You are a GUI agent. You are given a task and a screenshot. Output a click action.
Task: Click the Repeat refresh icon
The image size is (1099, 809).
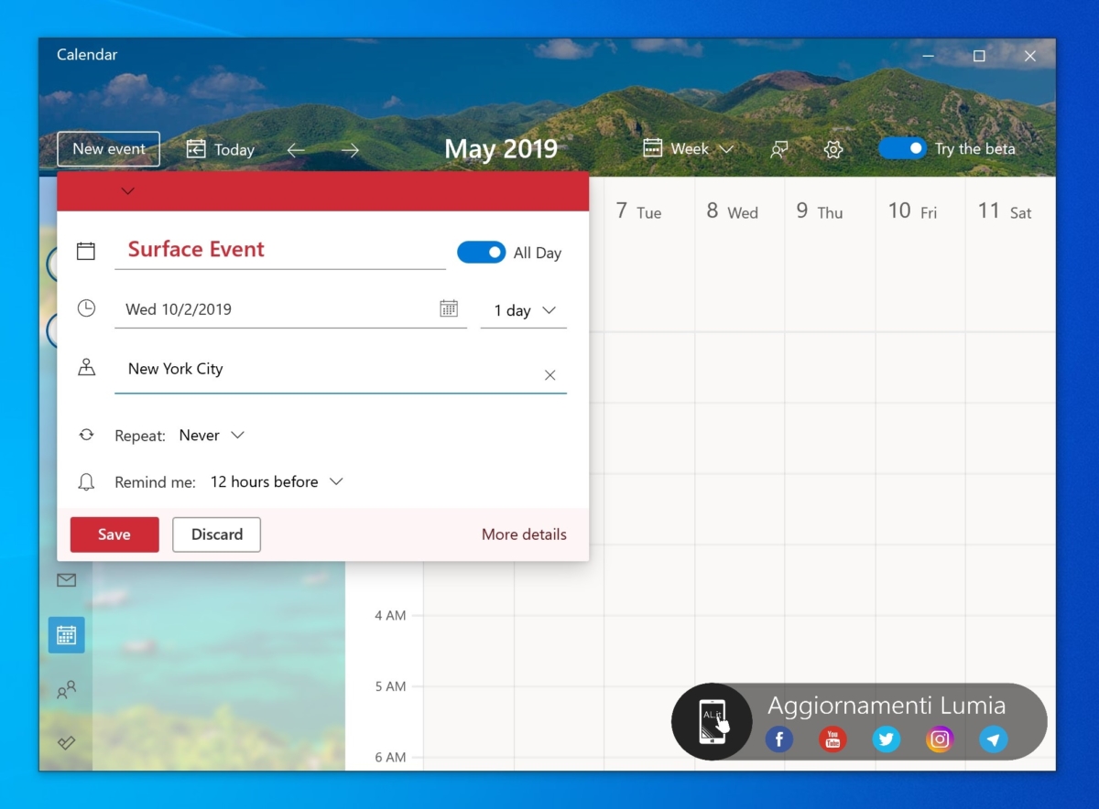click(x=86, y=435)
